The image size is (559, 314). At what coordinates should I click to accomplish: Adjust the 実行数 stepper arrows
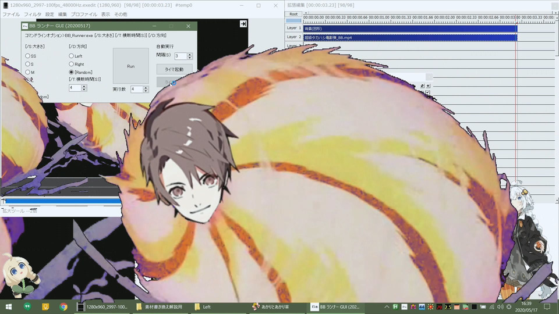[x=146, y=90]
